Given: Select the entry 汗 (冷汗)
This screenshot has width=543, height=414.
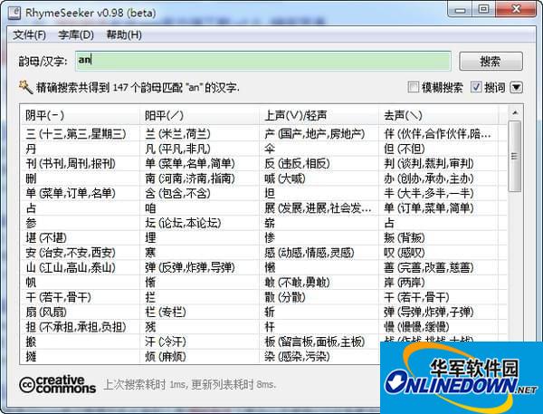Looking at the screenshot, I should 166,342.
